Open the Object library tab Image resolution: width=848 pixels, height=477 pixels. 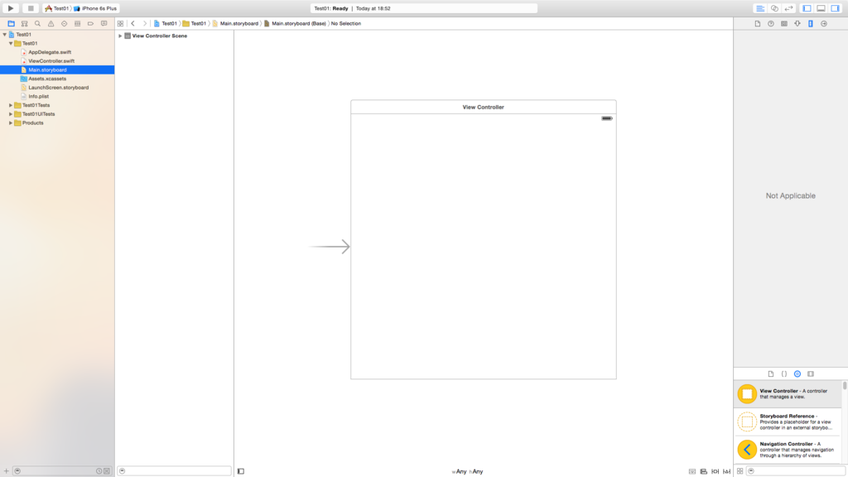coord(797,373)
